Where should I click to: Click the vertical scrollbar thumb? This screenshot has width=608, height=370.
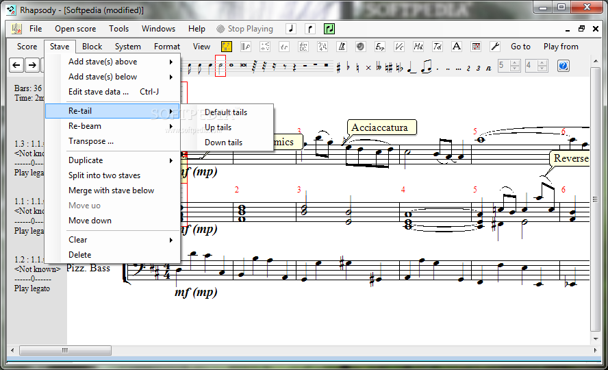(595, 199)
